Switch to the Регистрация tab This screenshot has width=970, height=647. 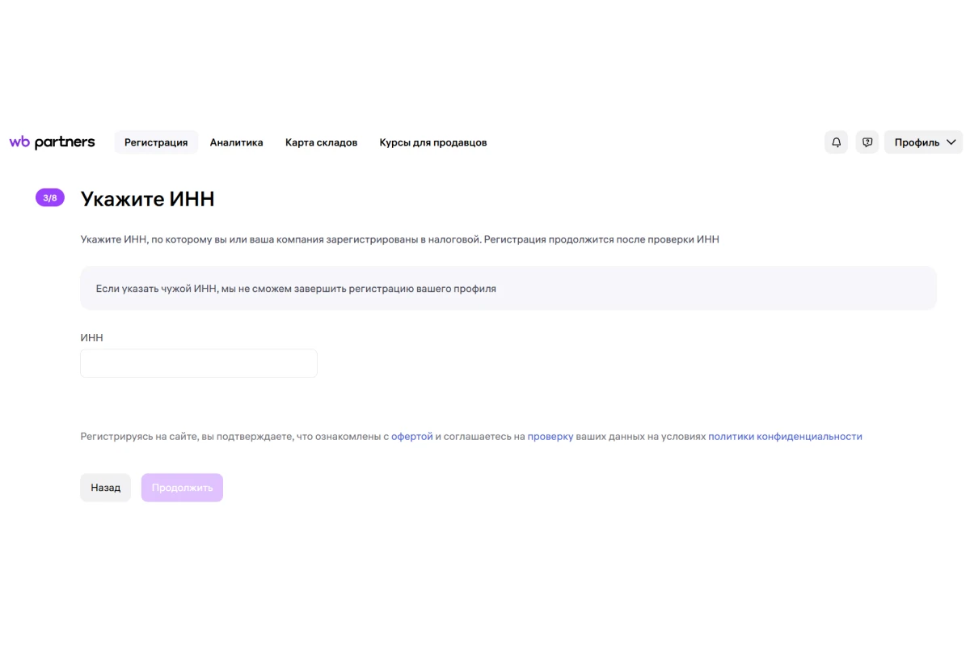(x=156, y=142)
